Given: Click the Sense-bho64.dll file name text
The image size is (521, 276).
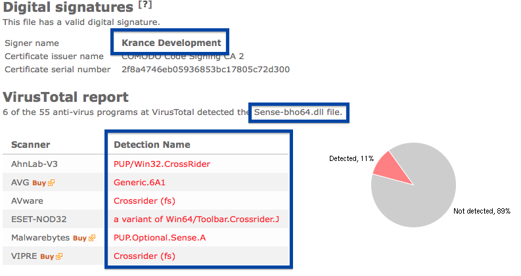Looking at the screenshot, I should point(298,112).
